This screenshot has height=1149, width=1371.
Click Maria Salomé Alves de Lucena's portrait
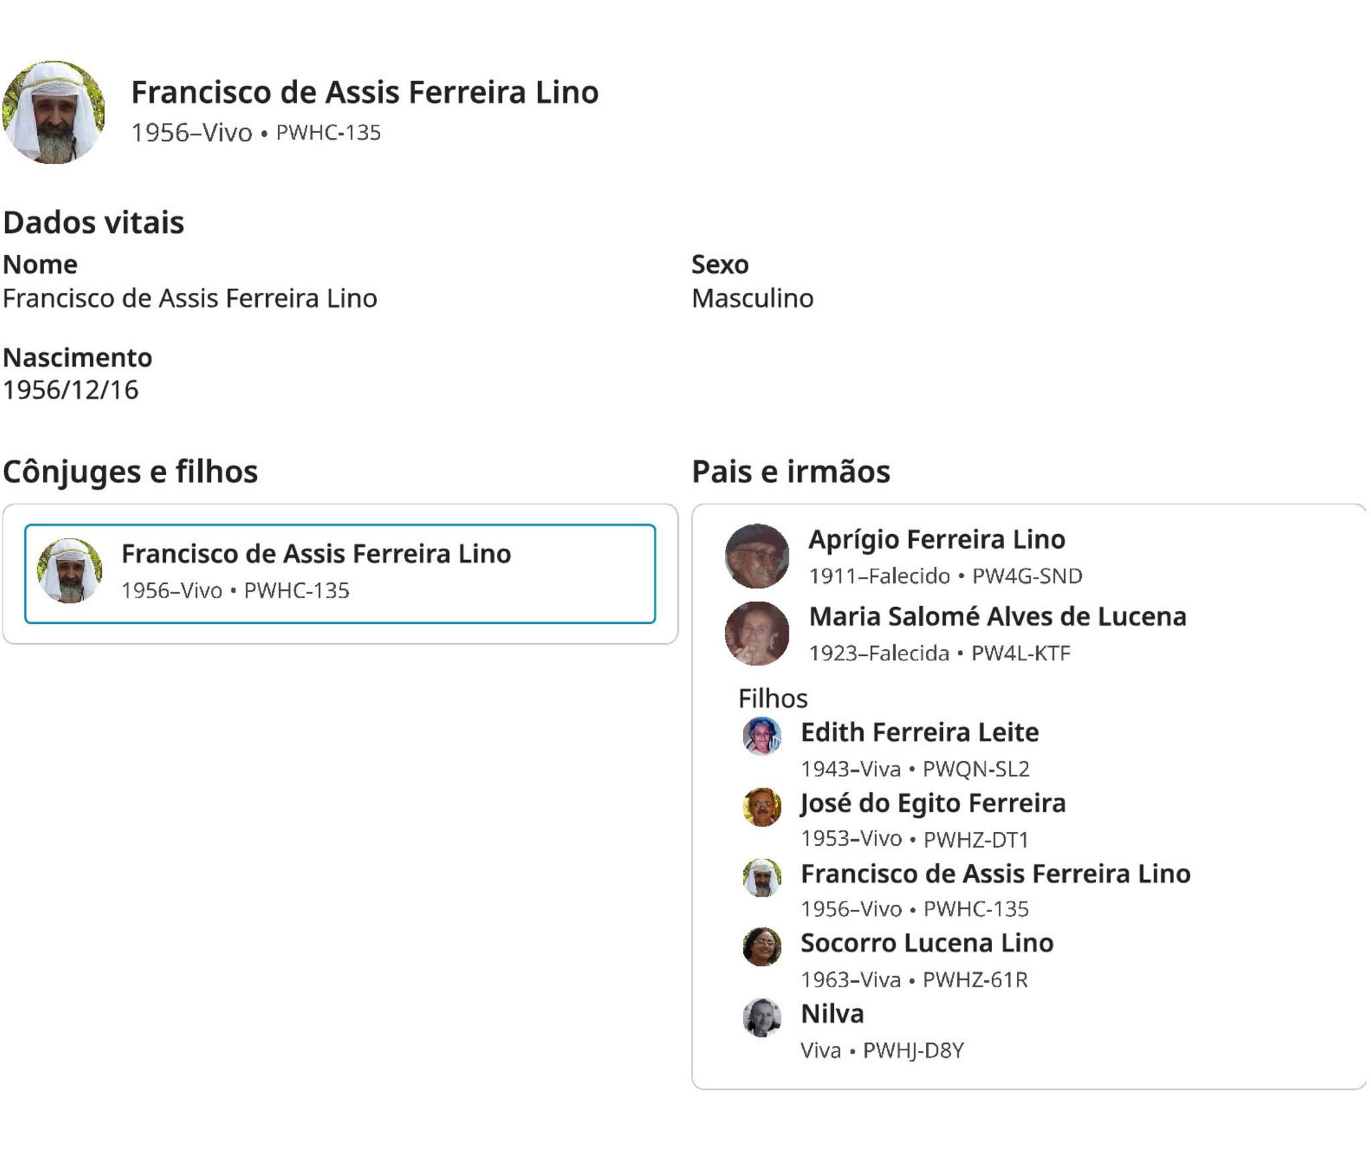click(757, 633)
